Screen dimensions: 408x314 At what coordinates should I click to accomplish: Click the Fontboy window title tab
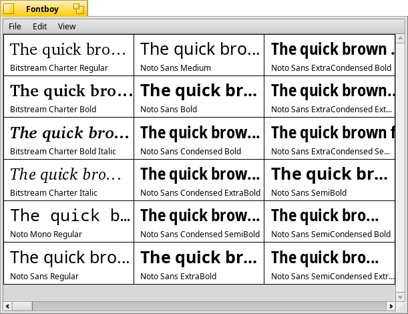tap(44, 9)
